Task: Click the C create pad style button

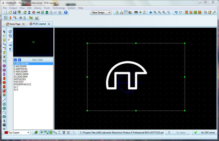Action: pyautogui.click(x=15, y=60)
